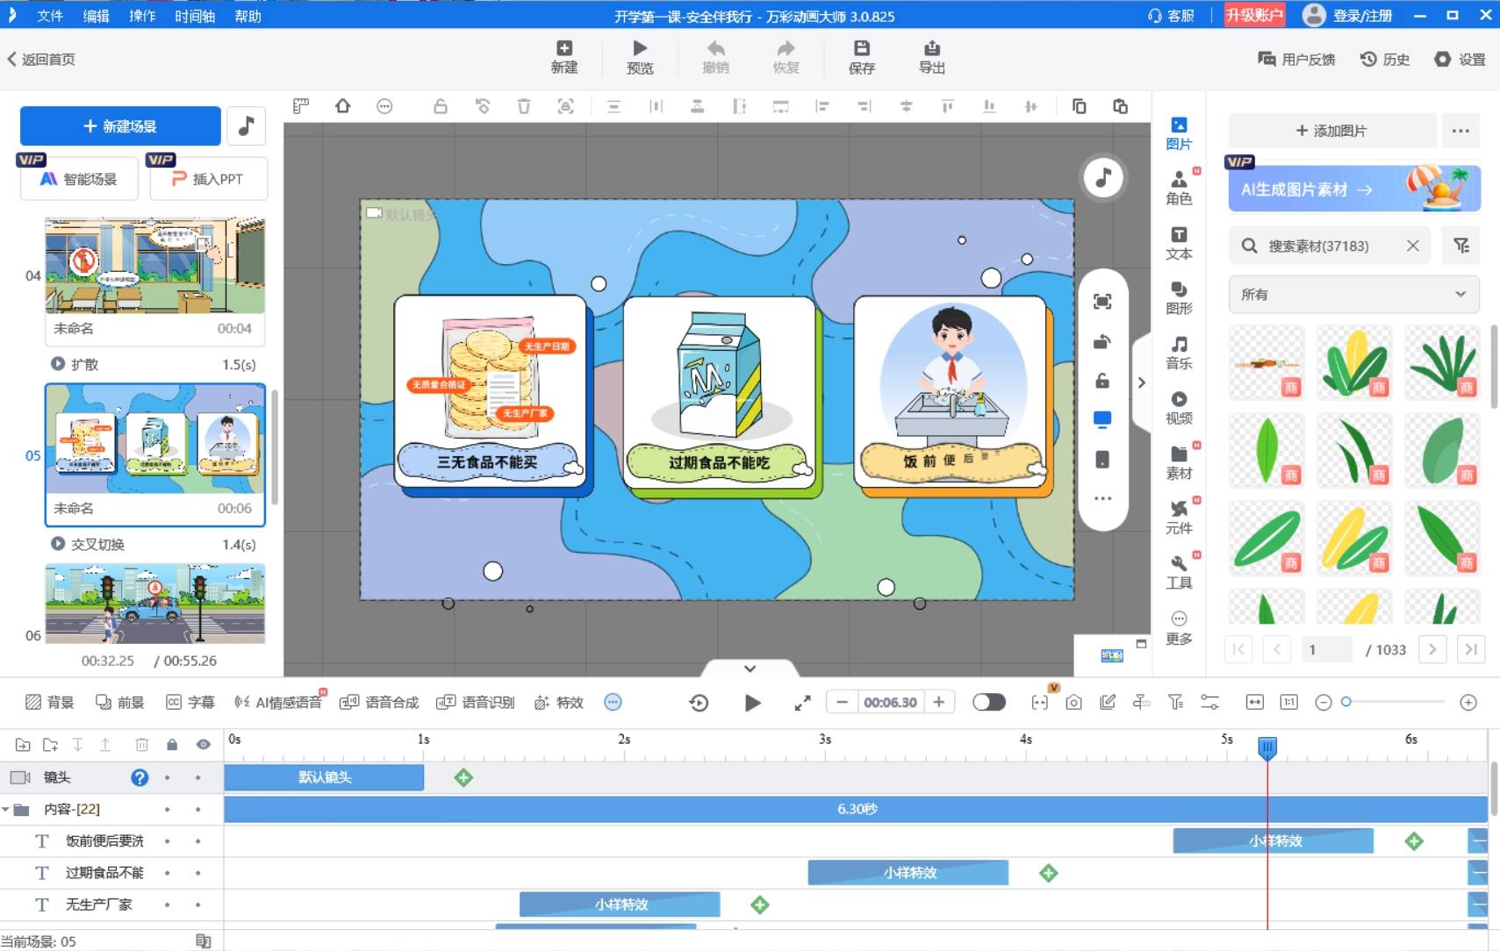1500x951 pixels.
Task: Click the 新建场景 button
Action: pos(120,126)
